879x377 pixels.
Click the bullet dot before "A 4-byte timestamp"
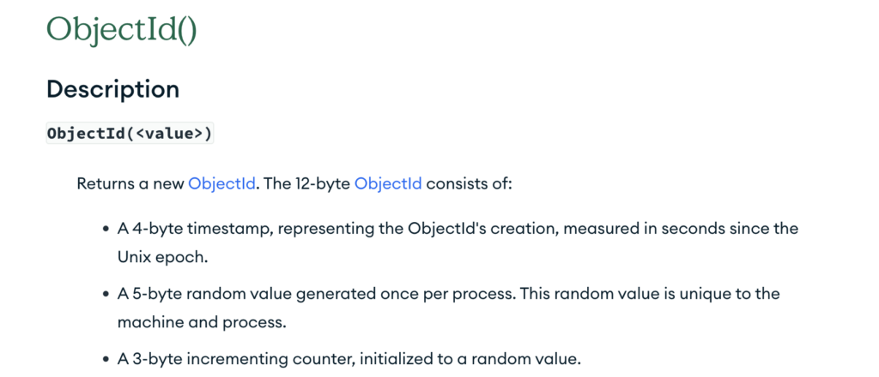(106, 230)
